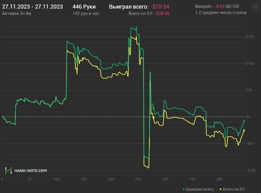Screen dimensions: 261x193
Task: Click the 350 x-axis label
Action: point(192,179)
